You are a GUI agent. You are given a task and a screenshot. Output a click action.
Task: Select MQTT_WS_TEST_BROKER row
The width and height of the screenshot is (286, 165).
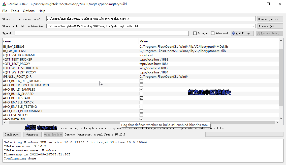click(x=141, y=68)
